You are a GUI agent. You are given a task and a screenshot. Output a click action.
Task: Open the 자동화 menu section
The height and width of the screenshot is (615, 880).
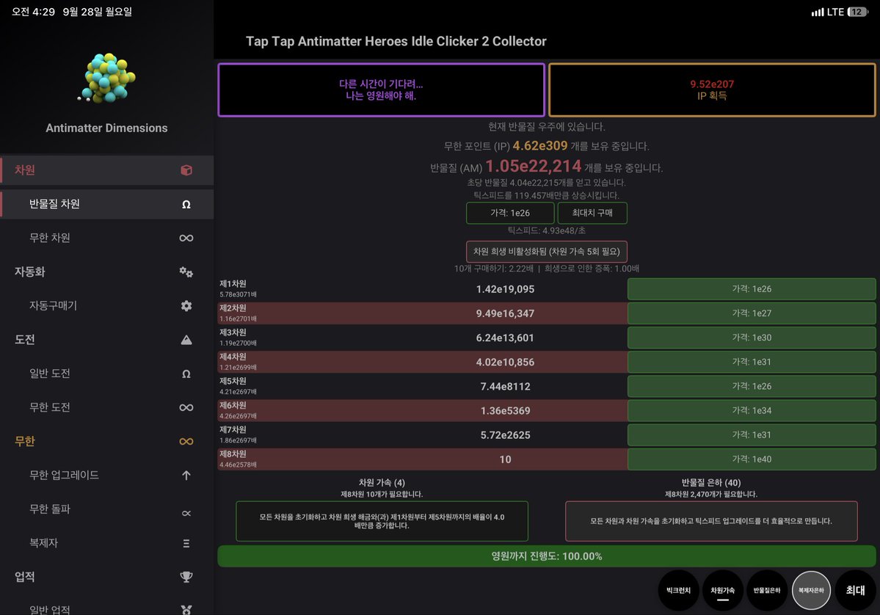(x=106, y=272)
